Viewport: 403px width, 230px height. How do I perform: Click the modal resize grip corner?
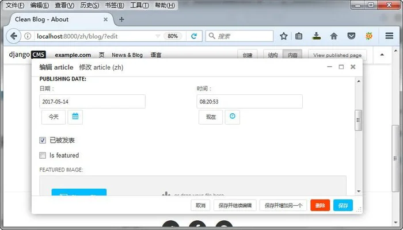pyautogui.click(x=359, y=209)
